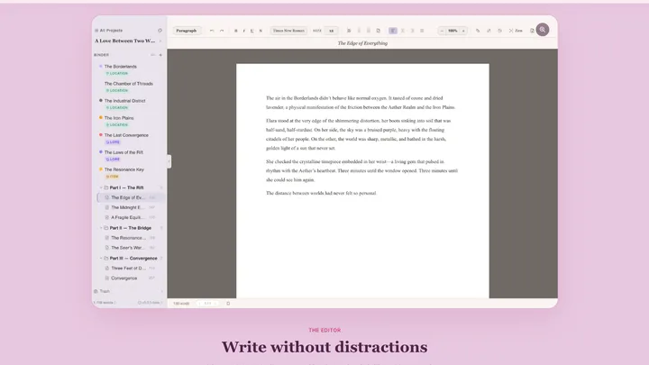649x365 pixels.
Task: Open the Paragraph style dropdown
Action: [187, 31]
